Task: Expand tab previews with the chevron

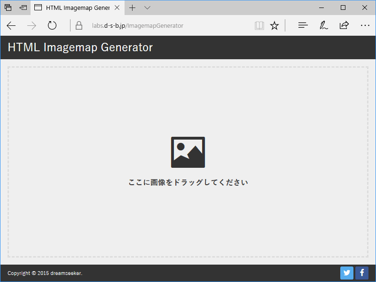Action: [147, 8]
